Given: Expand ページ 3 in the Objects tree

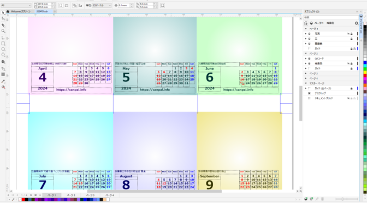Looking at the screenshot, I should [x=306, y=74].
